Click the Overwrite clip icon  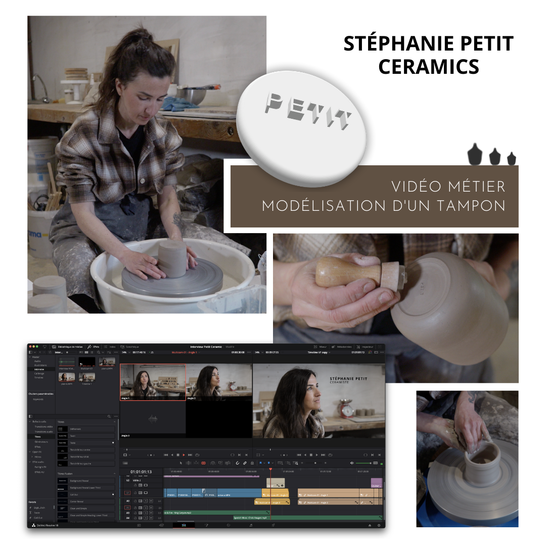click(x=220, y=463)
